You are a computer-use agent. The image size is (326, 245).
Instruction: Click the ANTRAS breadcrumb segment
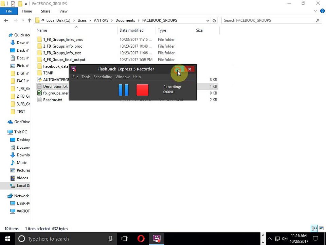pyautogui.click(x=101, y=20)
